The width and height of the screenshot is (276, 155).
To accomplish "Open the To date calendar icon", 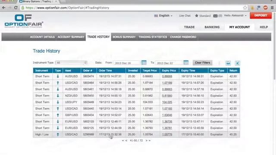I will coord(186,62).
